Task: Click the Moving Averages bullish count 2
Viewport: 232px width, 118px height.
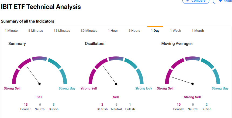Action: (206, 105)
